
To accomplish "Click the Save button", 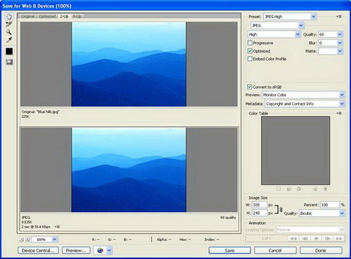I will coord(230,251).
